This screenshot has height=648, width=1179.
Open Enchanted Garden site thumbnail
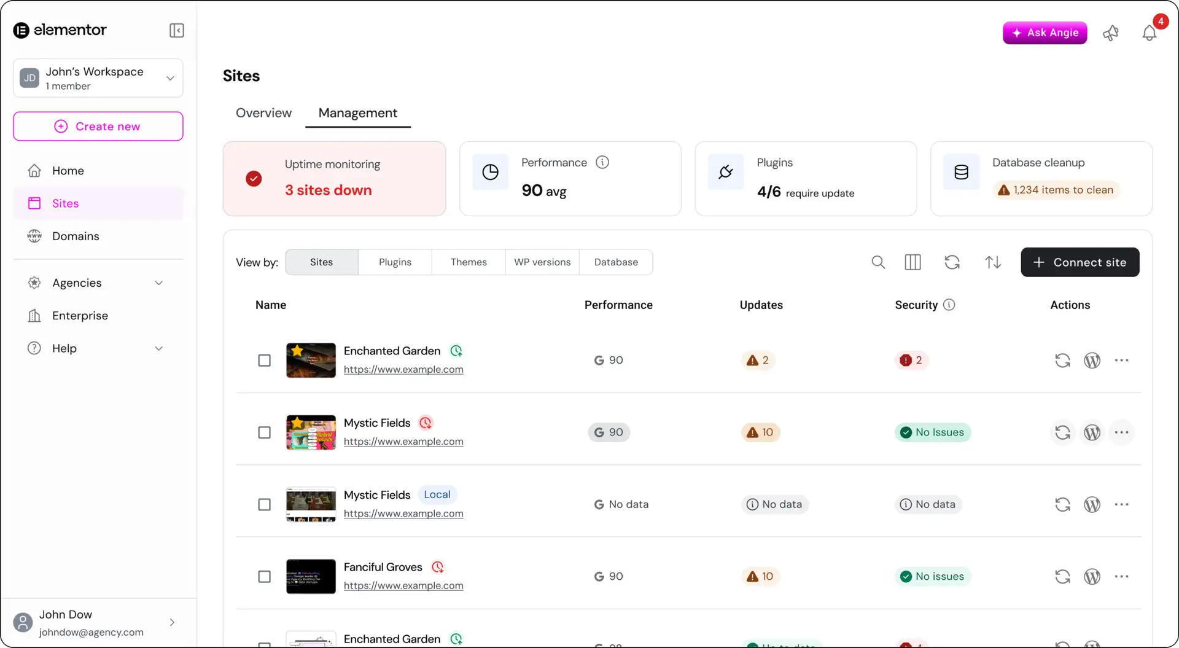click(x=311, y=361)
